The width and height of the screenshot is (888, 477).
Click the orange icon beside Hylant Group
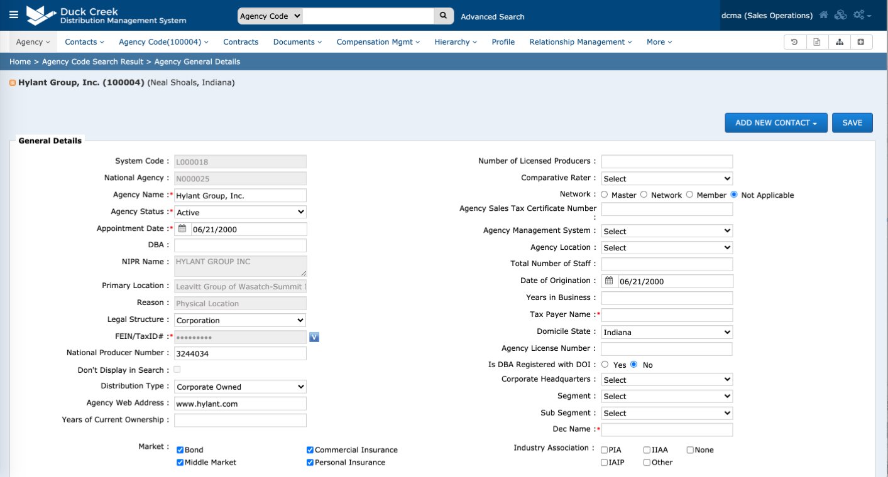pyautogui.click(x=13, y=83)
